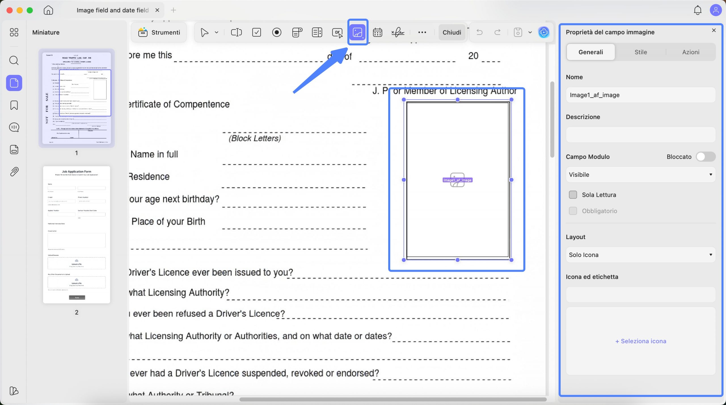This screenshot has width=726, height=405.
Task: Select the checkbox field tool
Action: tap(256, 32)
